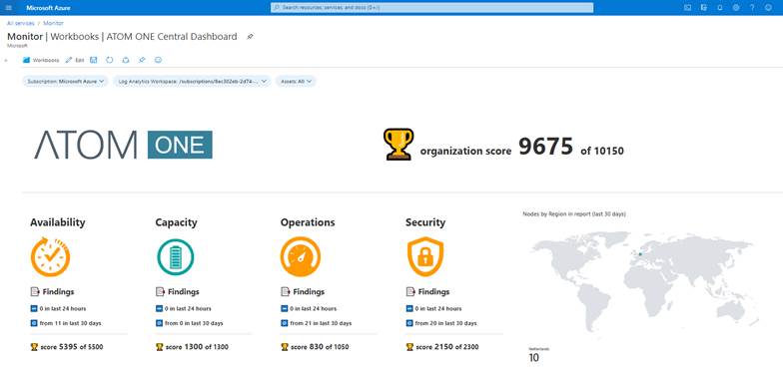Click the Share icon in the workbook toolbar
This screenshot has height=371, width=783.
tap(126, 60)
